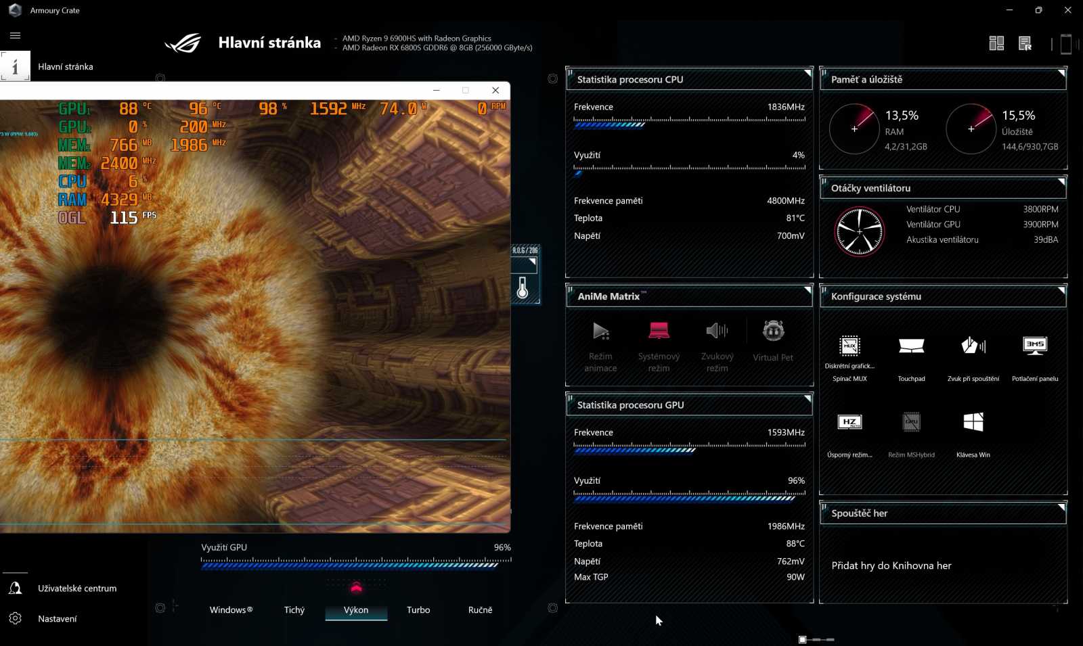The image size is (1083, 646).
Task: Minimize the benchmark window
Action: (x=437, y=91)
